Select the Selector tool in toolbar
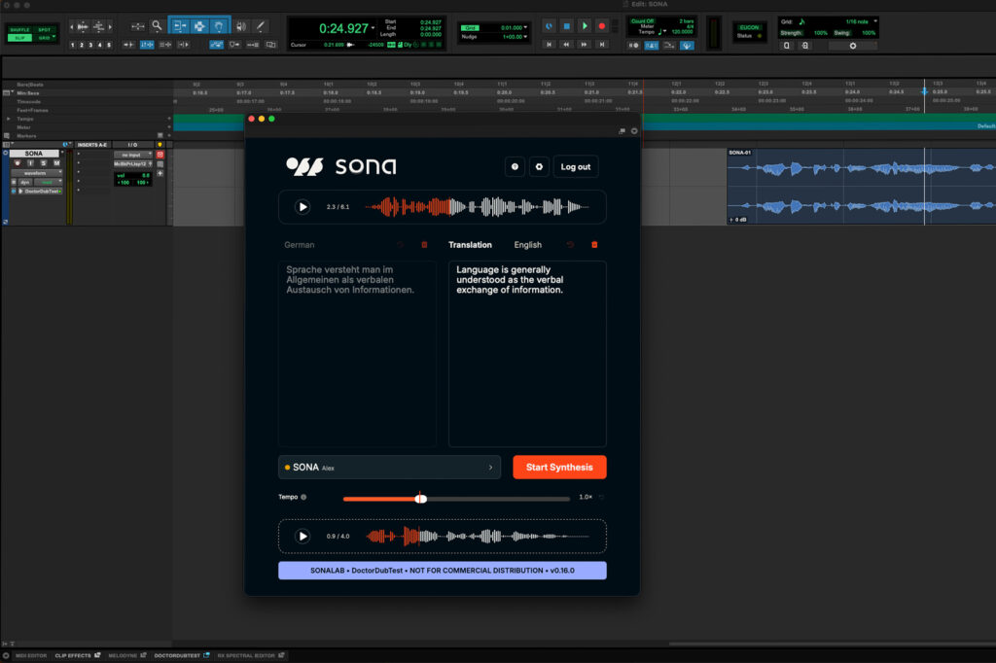This screenshot has width=996, height=663. 199,26
